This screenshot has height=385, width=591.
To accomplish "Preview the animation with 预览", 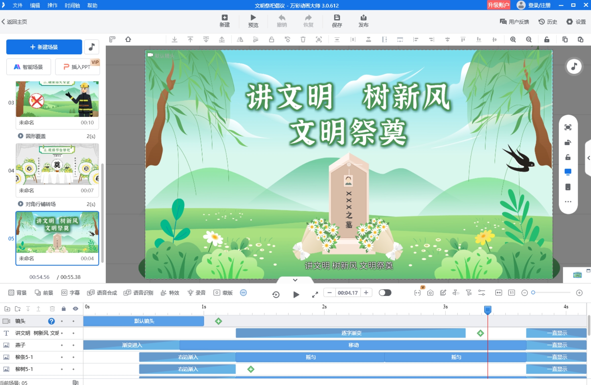I will 253,21.
